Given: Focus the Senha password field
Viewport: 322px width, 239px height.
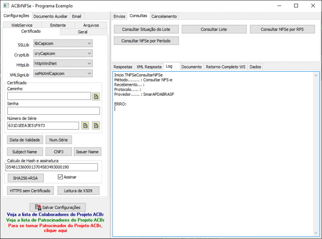Looking at the screenshot, I should coord(54,111).
